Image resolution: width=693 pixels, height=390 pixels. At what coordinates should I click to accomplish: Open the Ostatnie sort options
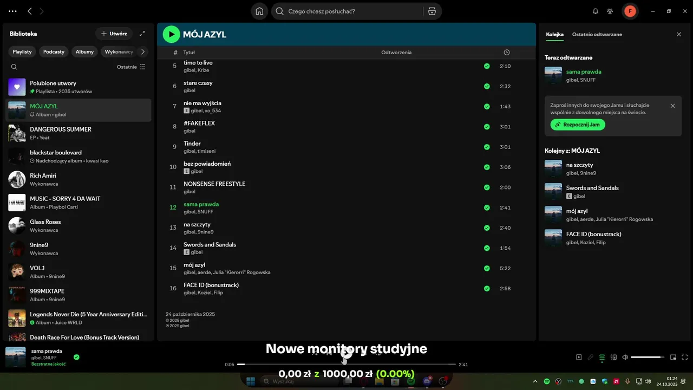131,67
